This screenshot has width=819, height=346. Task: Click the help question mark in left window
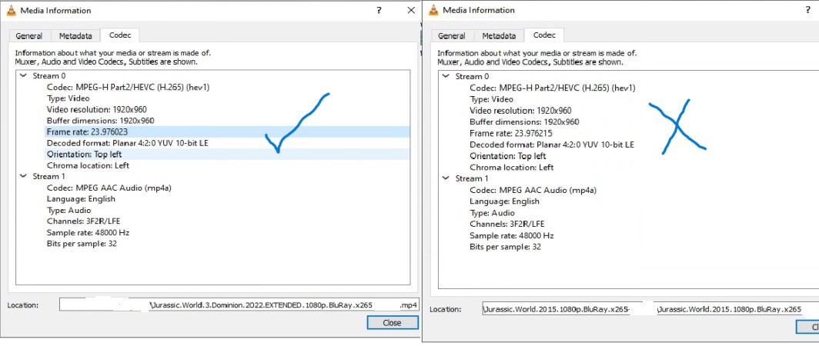coord(379,11)
